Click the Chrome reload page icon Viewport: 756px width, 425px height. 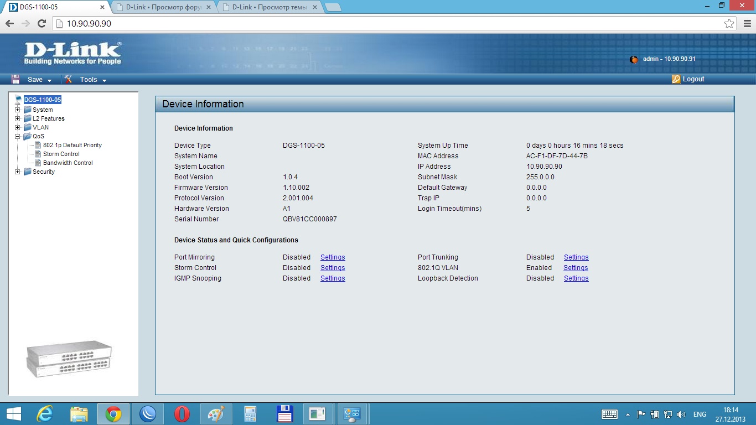click(x=42, y=23)
